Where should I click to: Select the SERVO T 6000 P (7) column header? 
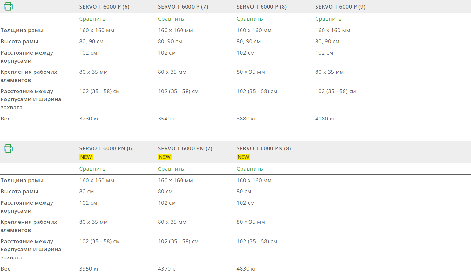[183, 7]
